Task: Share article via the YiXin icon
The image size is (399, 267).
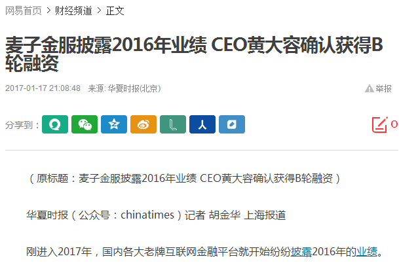Action: pyautogui.click(x=55, y=124)
